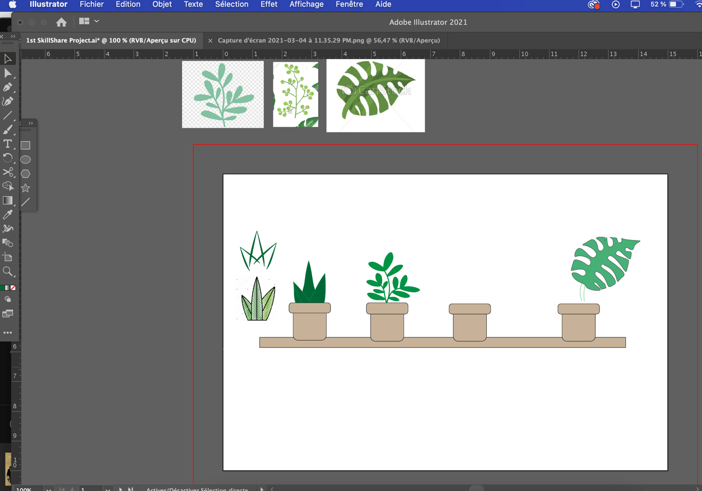Open the Effet menu

tap(269, 5)
